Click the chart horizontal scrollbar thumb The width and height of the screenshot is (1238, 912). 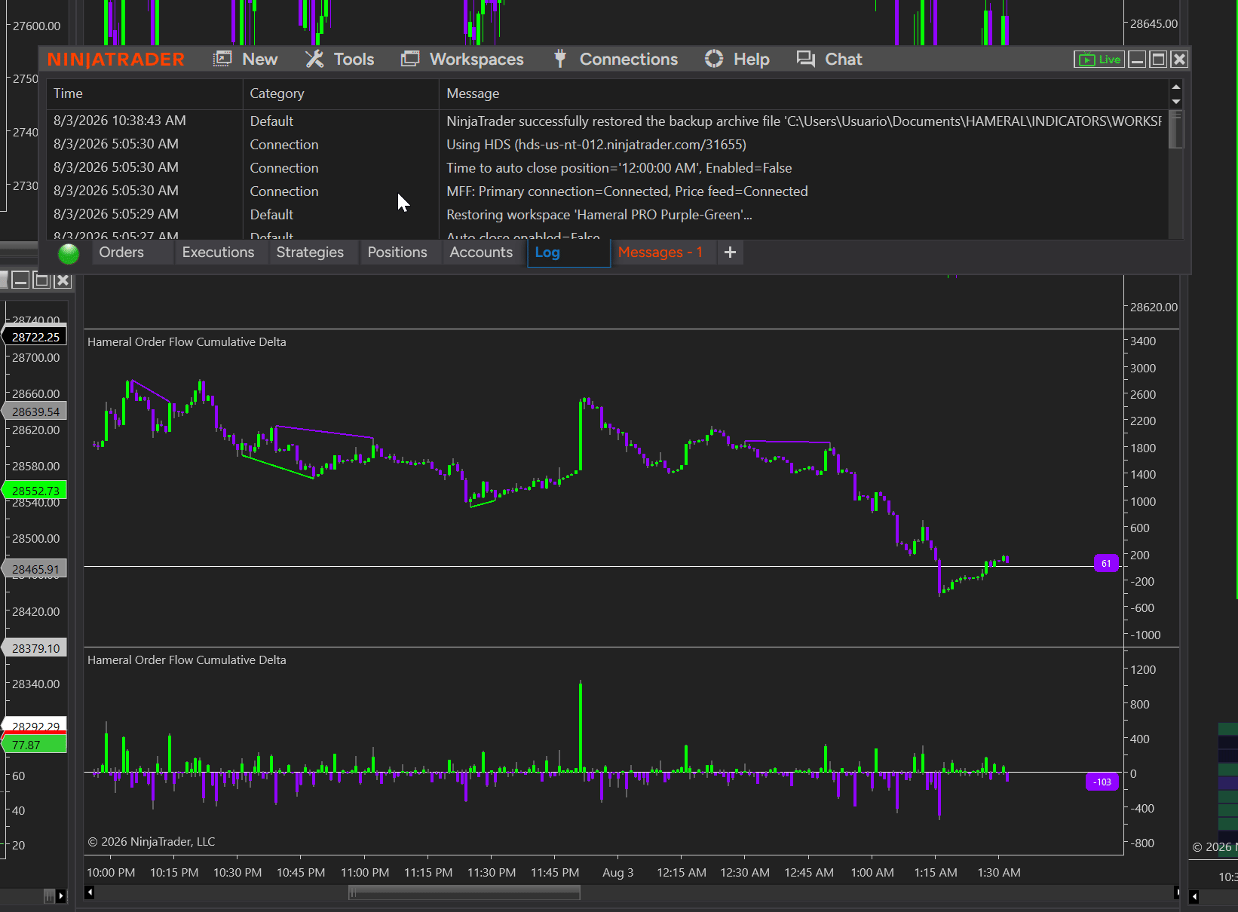pyautogui.click(x=464, y=893)
